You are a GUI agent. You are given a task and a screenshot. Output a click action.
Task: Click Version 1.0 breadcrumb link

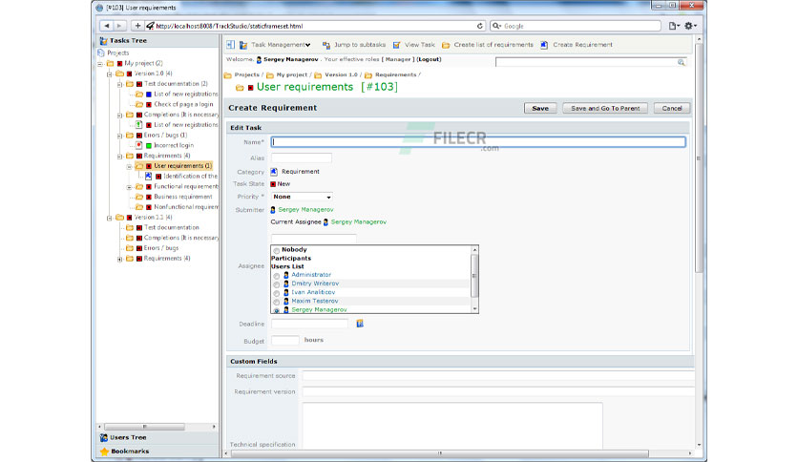point(341,74)
